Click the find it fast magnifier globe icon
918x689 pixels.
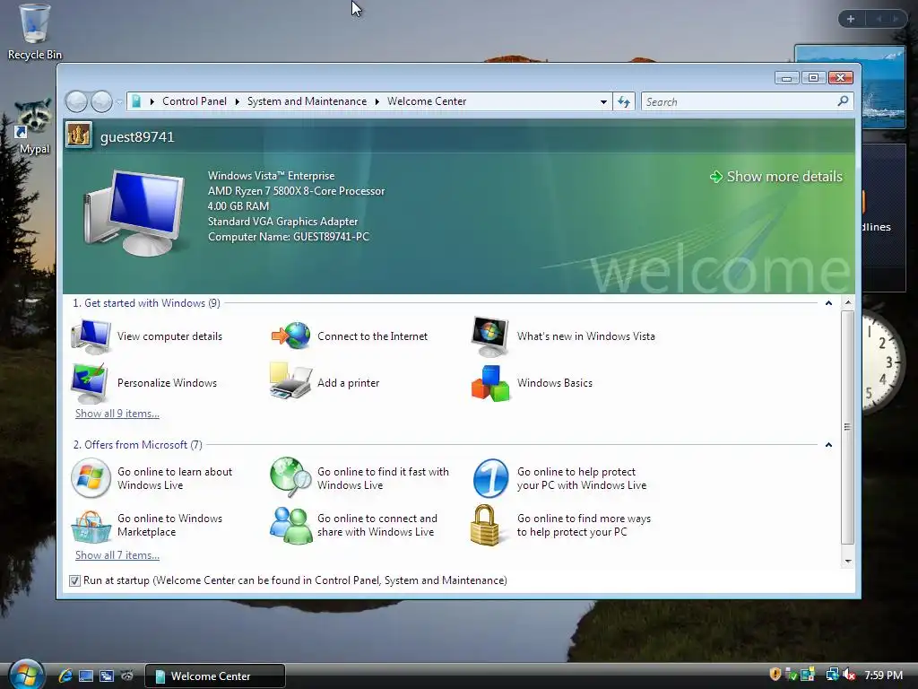point(290,477)
